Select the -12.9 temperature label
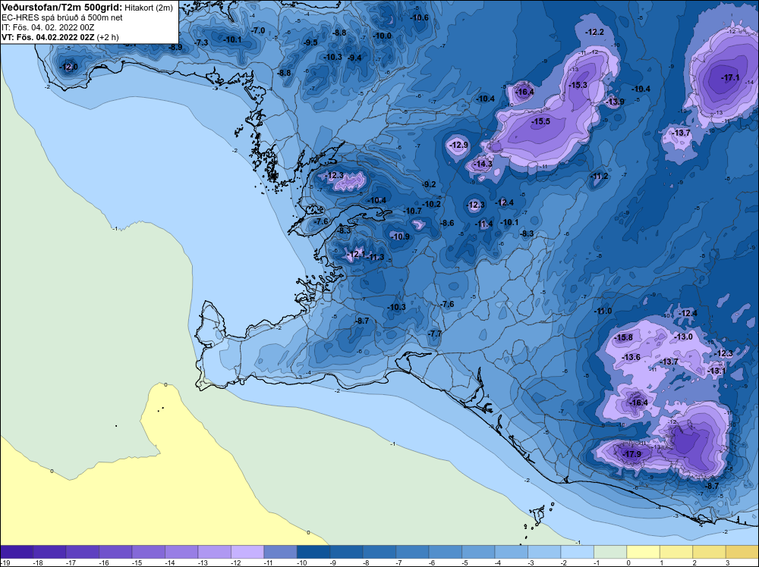Screen dimensions: 759x567 [458, 145]
